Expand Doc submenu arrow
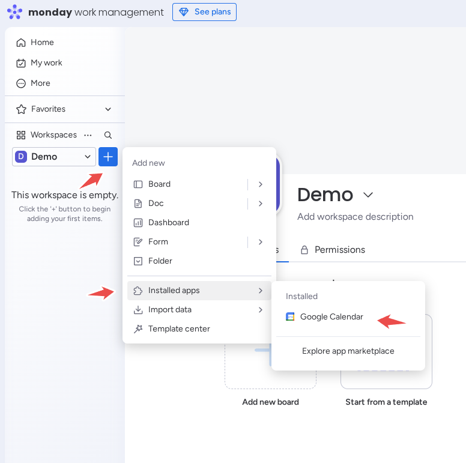The width and height of the screenshot is (466, 463). (x=261, y=204)
